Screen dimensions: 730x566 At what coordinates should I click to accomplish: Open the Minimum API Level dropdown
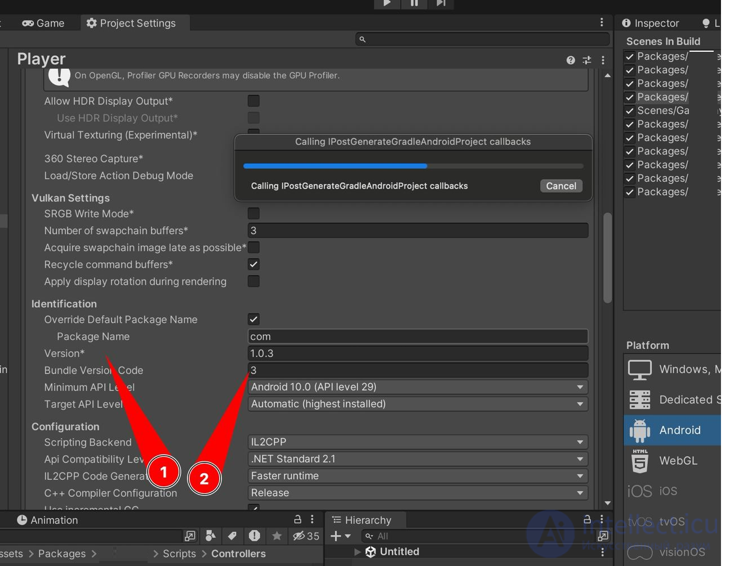pos(418,387)
